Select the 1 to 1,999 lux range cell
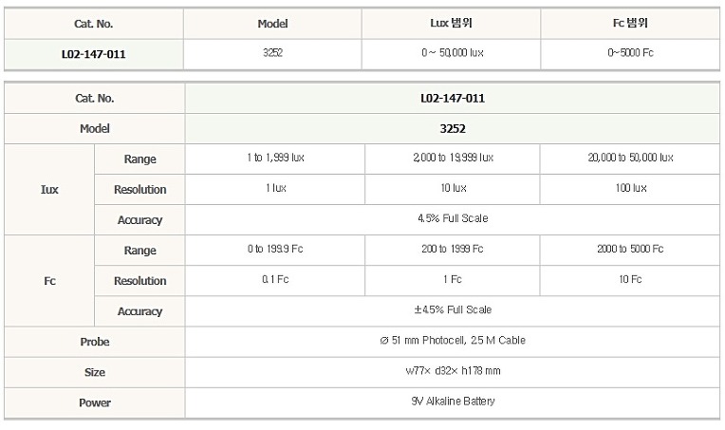 (x=275, y=158)
